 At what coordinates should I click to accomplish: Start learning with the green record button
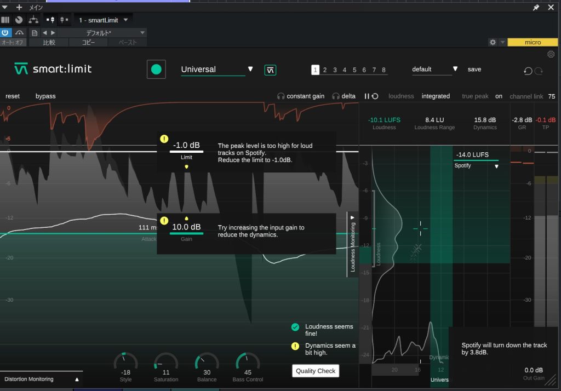pyautogui.click(x=156, y=70)
